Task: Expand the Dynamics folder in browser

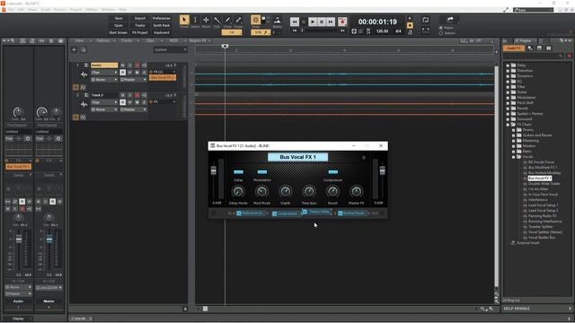Action: [x=509, y=75]
